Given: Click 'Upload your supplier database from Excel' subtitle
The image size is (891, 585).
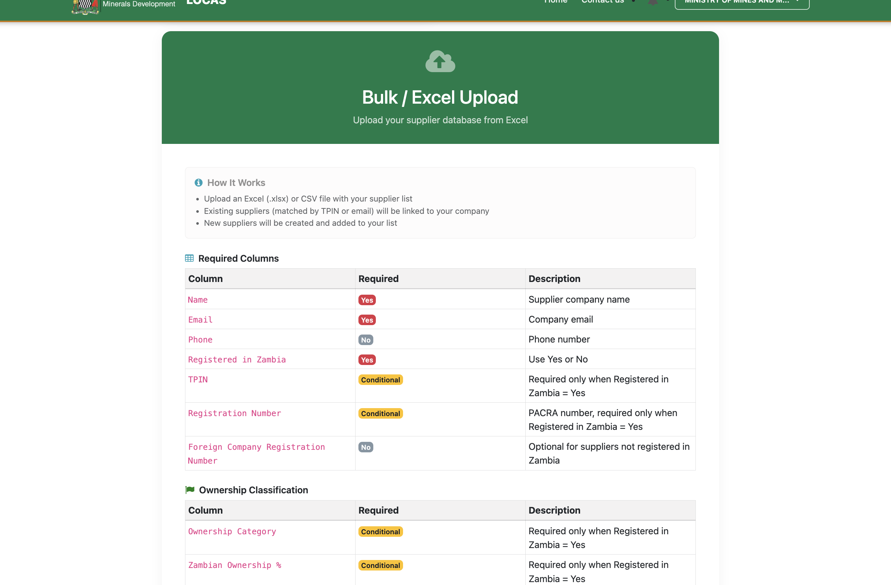Looking at the screenshot, I should 440,120.
